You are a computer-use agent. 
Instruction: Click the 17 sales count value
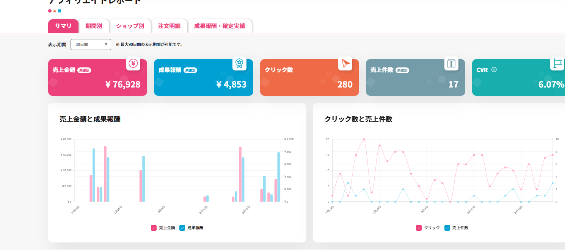[x=454, y=84]
